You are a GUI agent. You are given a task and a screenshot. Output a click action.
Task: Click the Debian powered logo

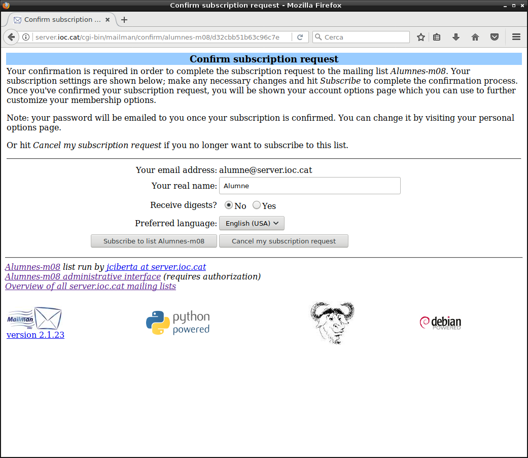(x=440, y=323)
